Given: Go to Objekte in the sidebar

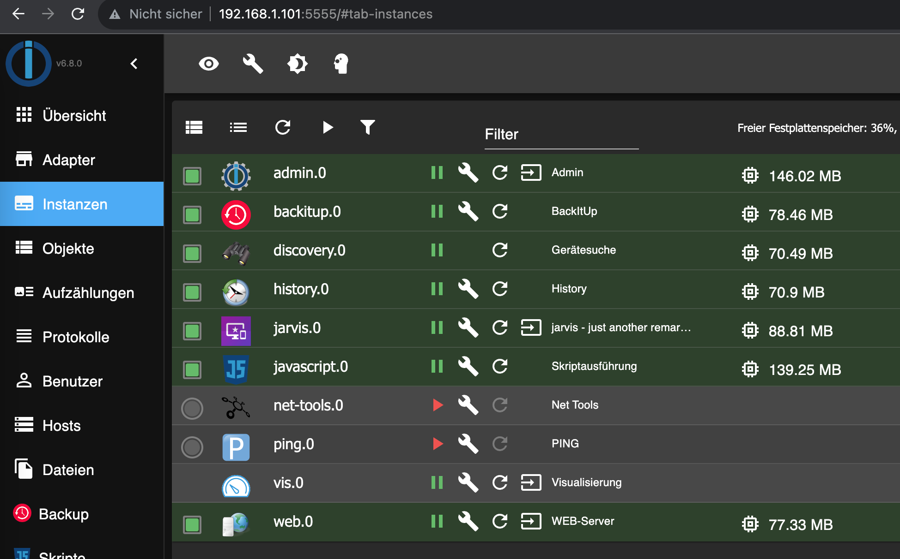Looking at the screenshot, I should pyautogui.click(x=68, y=249).
